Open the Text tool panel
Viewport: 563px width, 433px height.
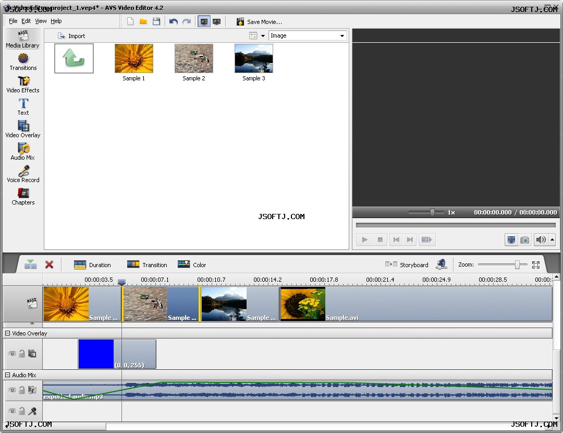coord(22,107)
